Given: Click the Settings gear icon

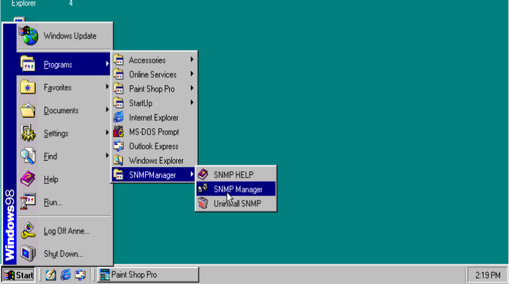Looking at the screenshot, I should 28,133.
